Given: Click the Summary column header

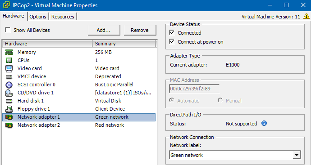Looking at the screenshot, I should pos(124,44).
